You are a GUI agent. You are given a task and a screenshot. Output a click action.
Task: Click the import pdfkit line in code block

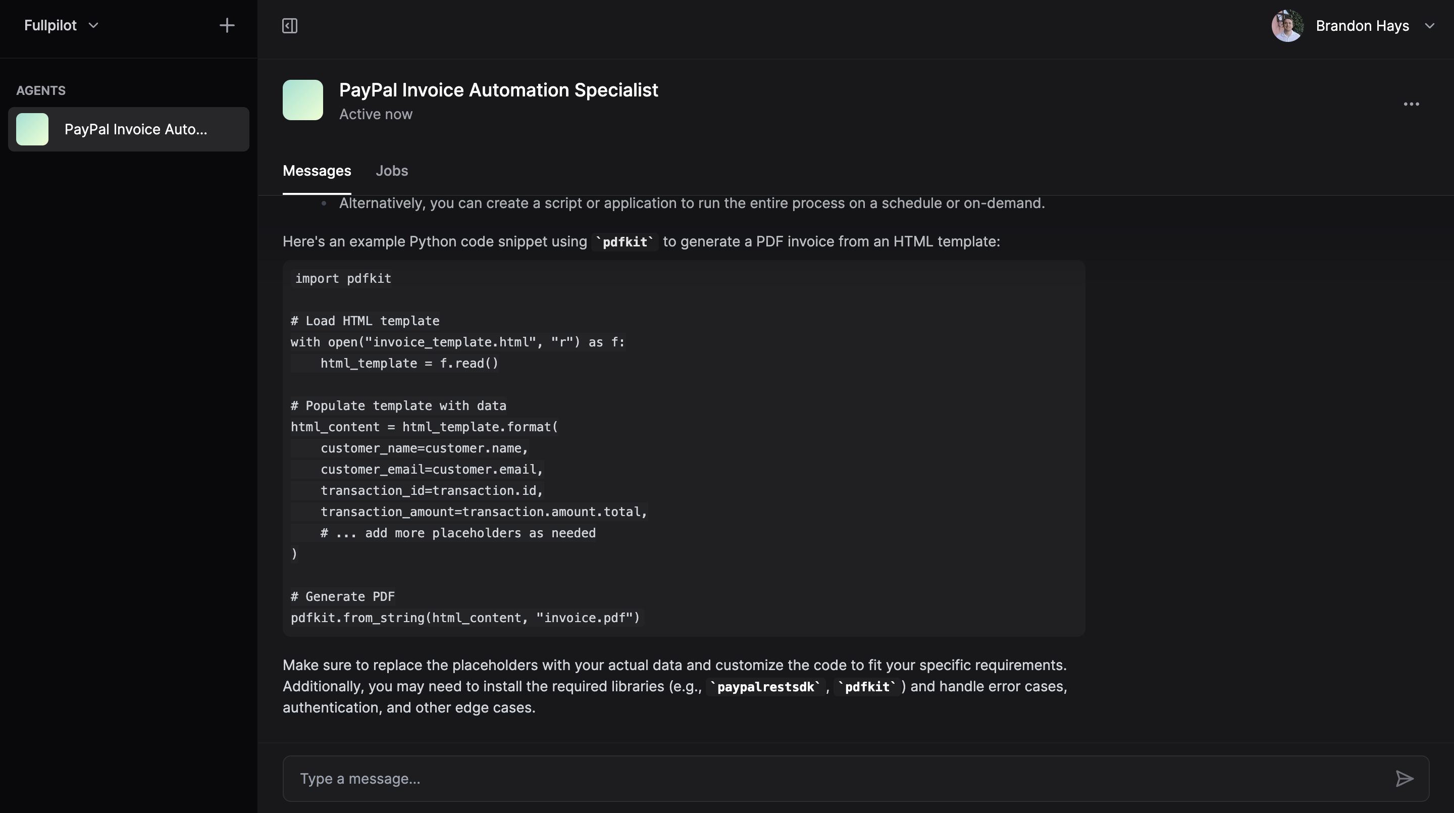343,278
